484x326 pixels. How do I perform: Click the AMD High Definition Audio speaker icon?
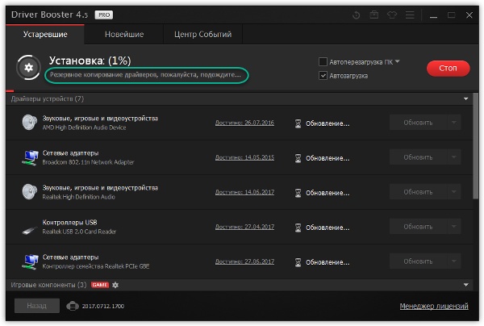(x=30, y=123)
